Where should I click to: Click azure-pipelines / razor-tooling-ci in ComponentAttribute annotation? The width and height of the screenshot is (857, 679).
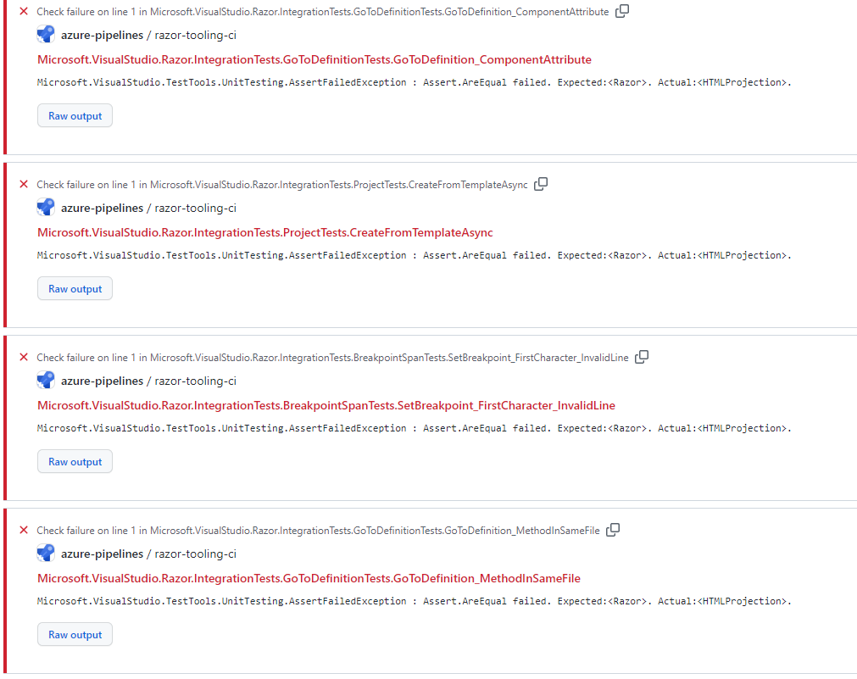[148, 35]
